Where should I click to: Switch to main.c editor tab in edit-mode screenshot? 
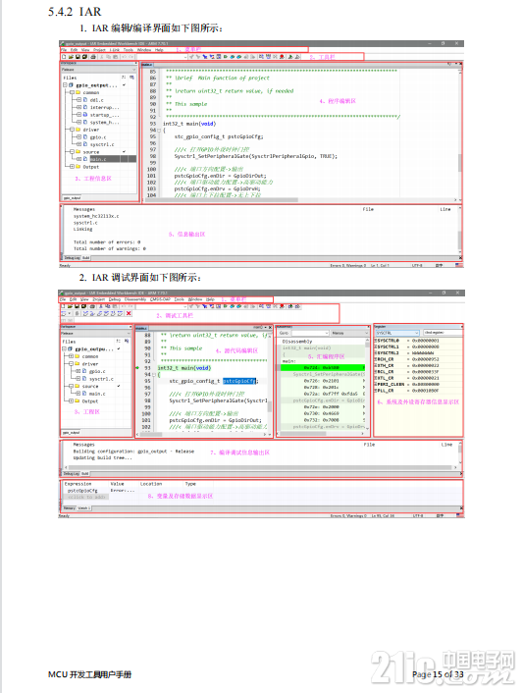pyautogui.click(x=146, y=65)
